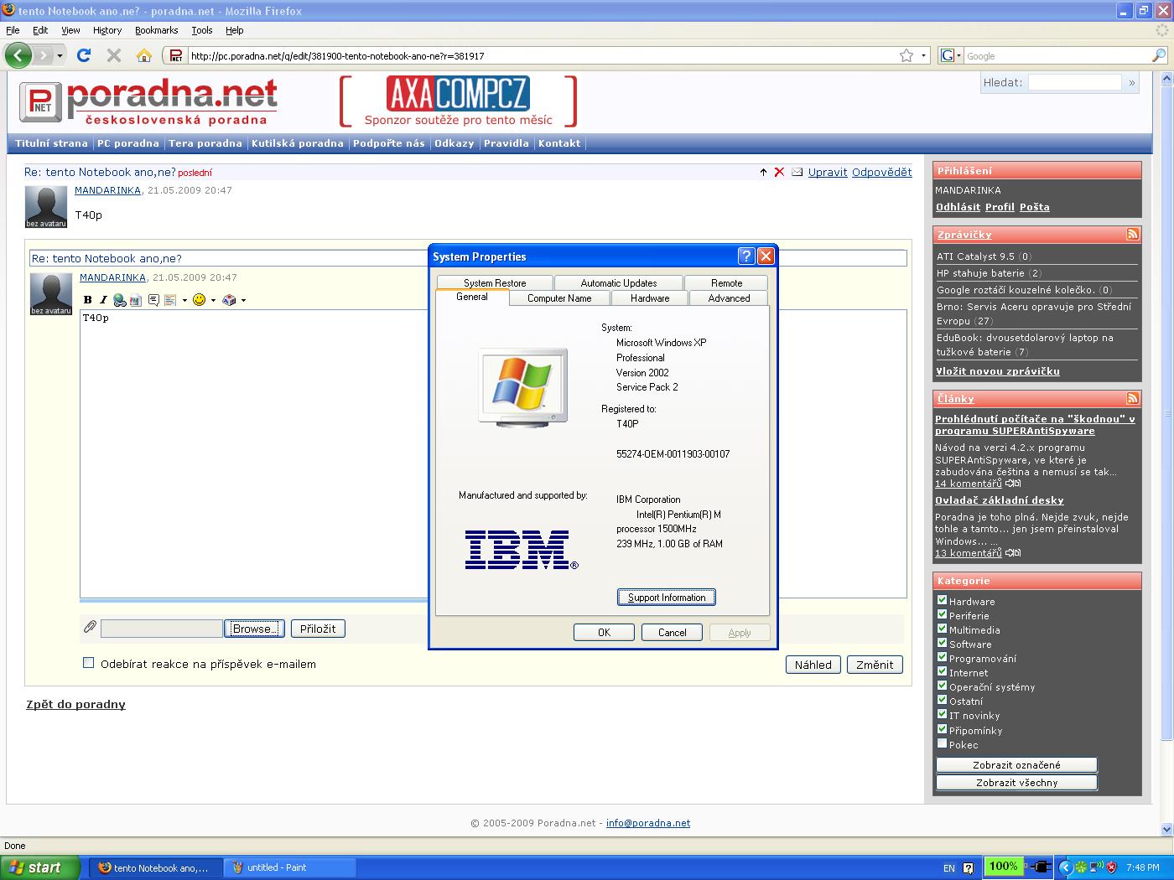Open the URL bar history dropdown arrow
The width and height of the screenshot is (1174, 880).
[x=924, y=55]
